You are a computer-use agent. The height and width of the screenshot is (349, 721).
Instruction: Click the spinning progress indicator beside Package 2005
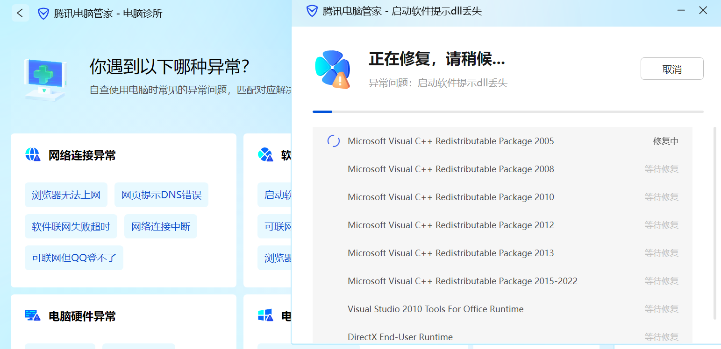(x=334, y=141)
